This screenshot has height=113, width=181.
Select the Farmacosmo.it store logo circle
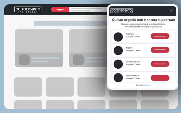(x=118, y=78)
